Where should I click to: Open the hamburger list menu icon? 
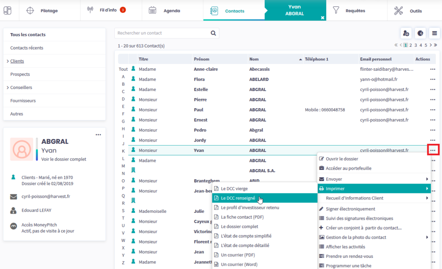coord(434,33)
